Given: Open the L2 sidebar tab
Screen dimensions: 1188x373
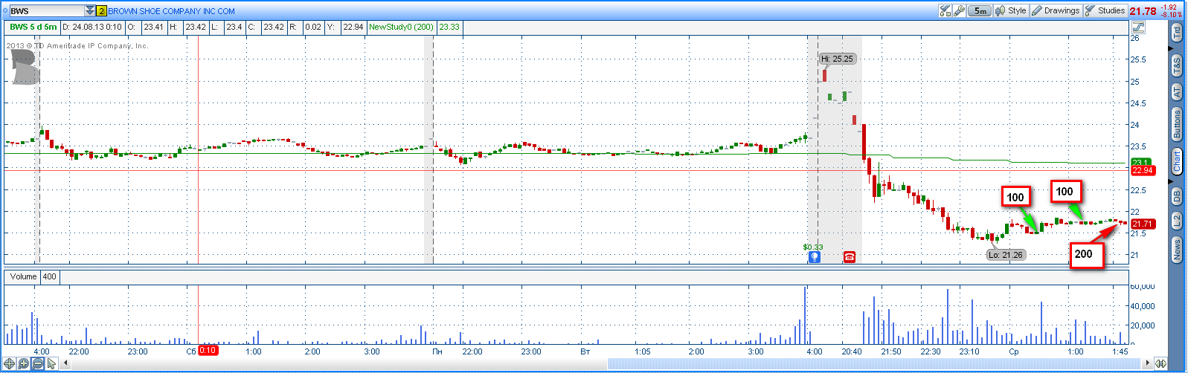Looking at the screenshot, I should (x=1177, y=221).
